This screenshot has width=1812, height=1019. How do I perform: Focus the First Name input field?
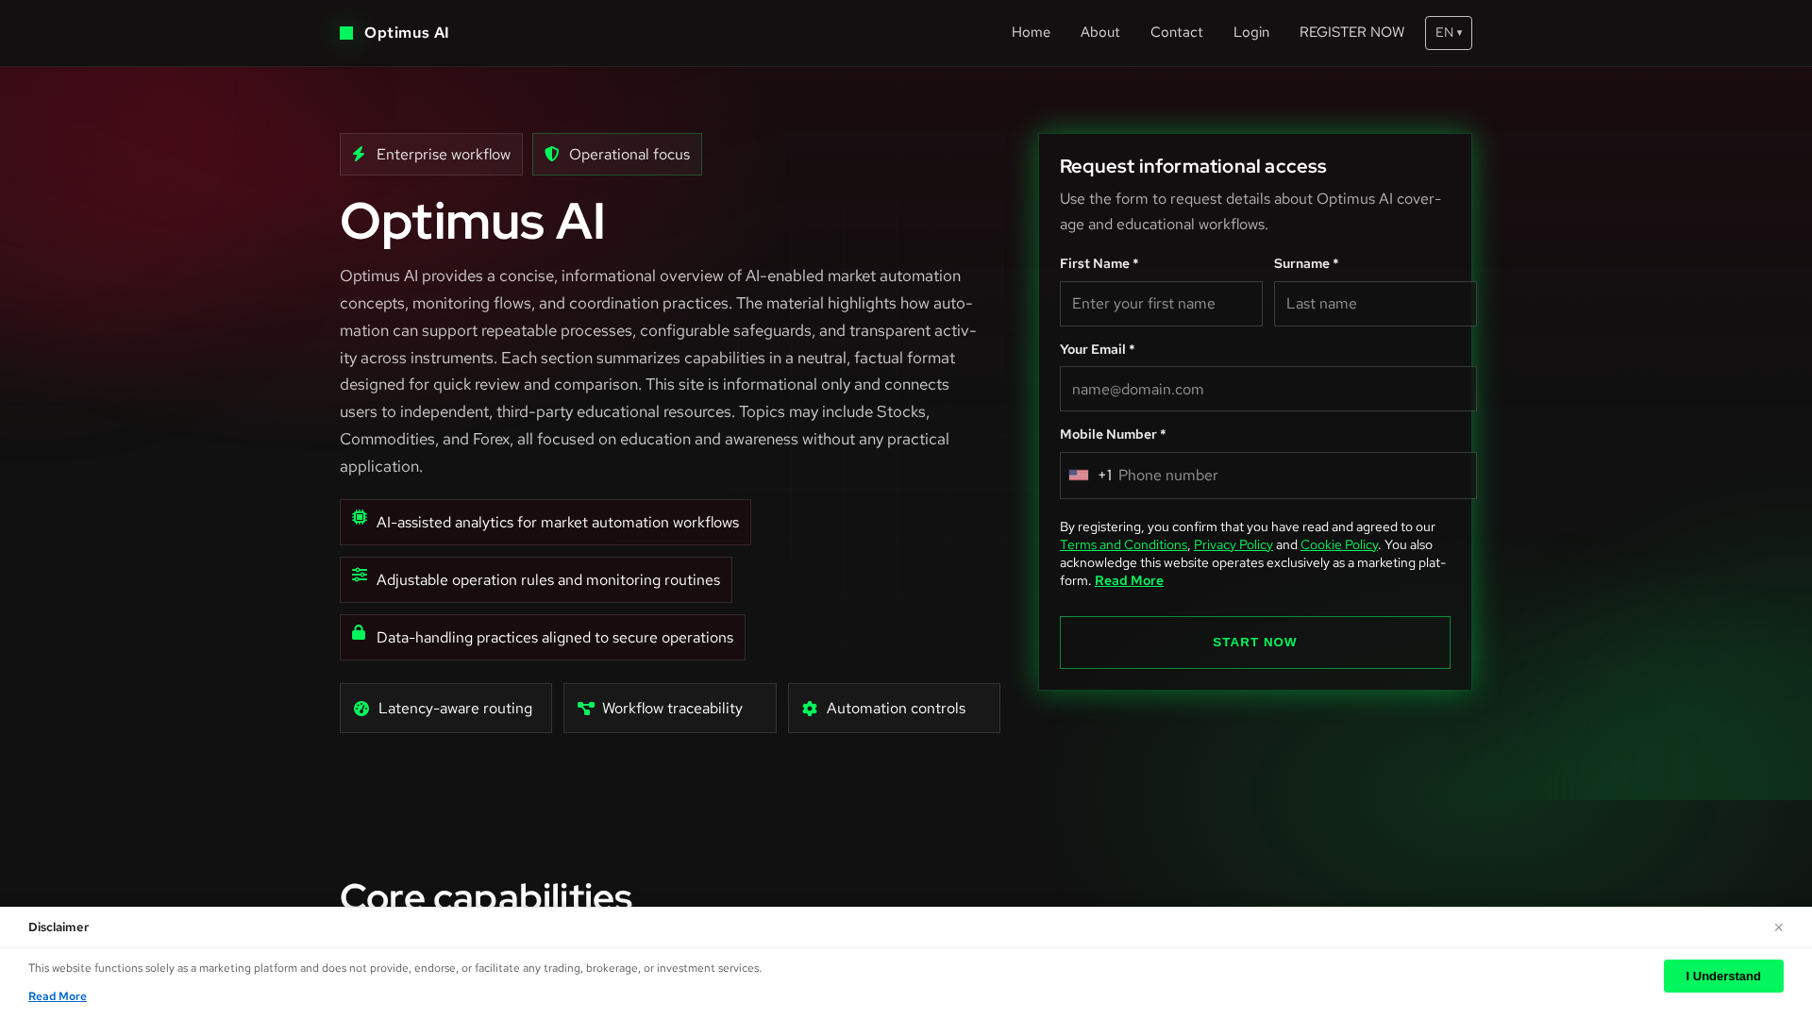1161,304
